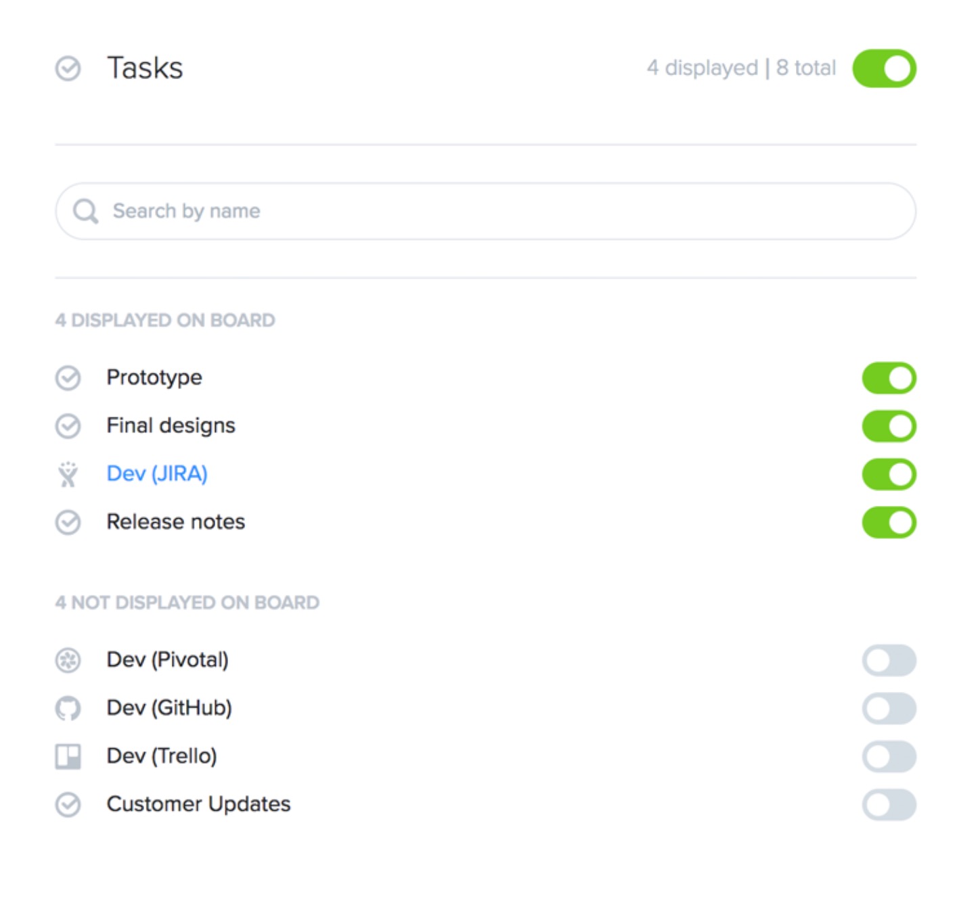
Task: Show Customer Updates on board
Action: [889, 805]
